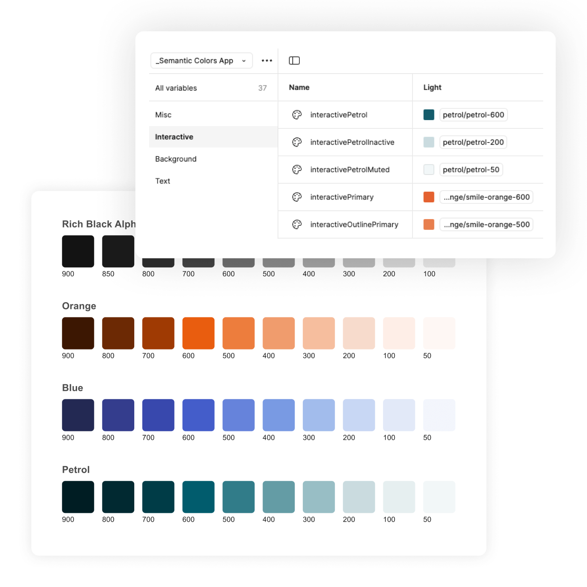Select the interactiveOutlinePrimary variable name

pyautogui.click(x=354, y=224)
